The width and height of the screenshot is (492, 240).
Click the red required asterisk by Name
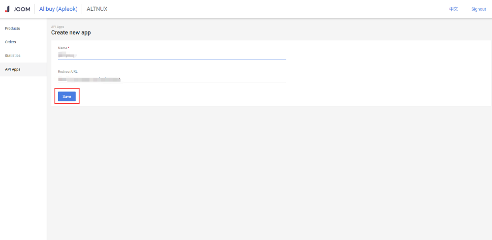(x=68, y=47)
